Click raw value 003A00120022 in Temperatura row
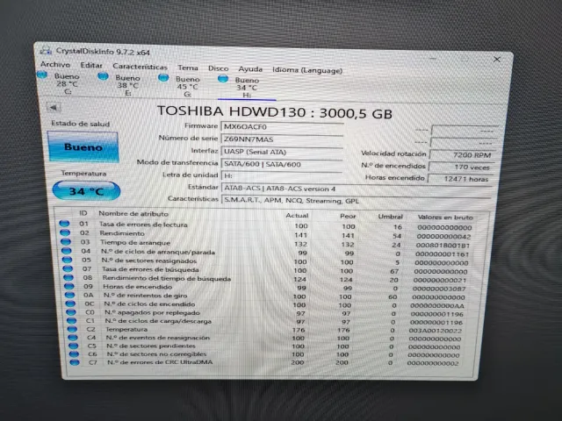Viewport: 562px width, 421px height. coord(436,331)
